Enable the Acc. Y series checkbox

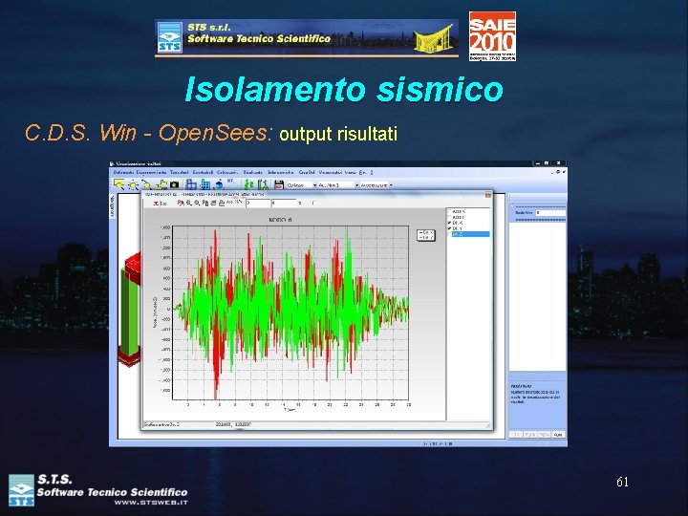pyautogui.click(x=449, y=217)
